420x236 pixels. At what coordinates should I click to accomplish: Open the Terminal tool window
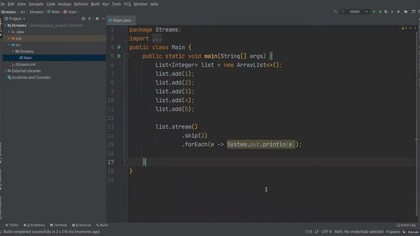[x=58, y=225]
